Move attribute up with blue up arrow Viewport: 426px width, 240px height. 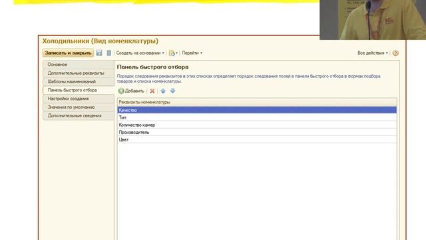tap(163, 91)
